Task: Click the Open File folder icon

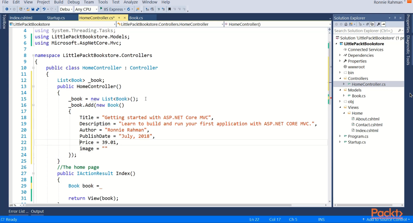Action: pos(28,9)
